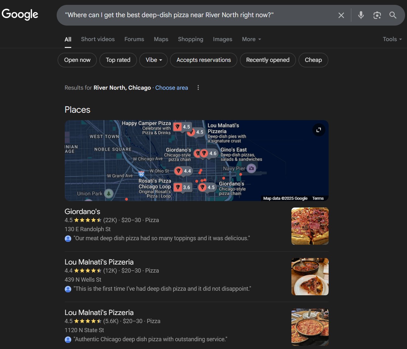Toggle the Top rated filter chip

[118, 60]
